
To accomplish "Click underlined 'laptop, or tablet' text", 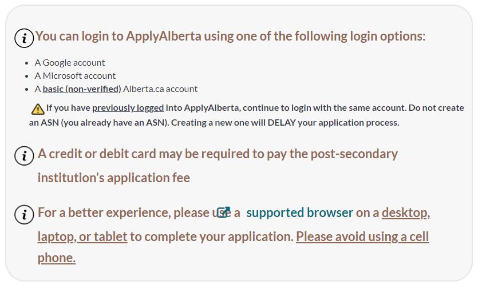I will coord(82,237).
